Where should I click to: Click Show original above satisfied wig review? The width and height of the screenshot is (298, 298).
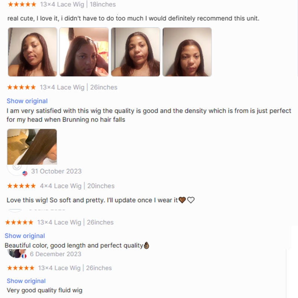click(27, 101)
